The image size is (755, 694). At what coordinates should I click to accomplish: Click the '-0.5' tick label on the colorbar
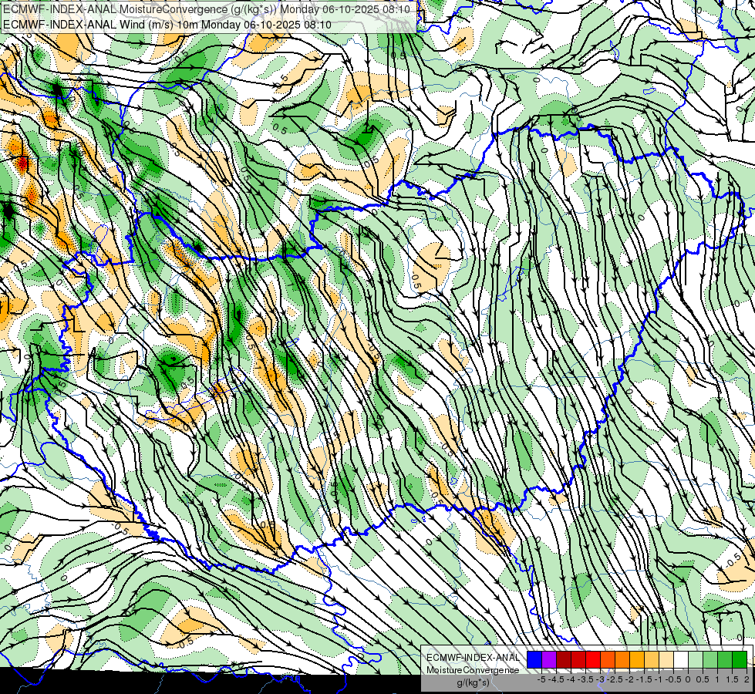coord(673,679)
